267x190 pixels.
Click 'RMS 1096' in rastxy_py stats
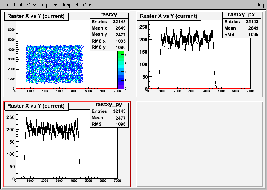point(109,124)
